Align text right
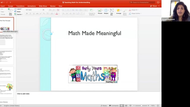 [70, 13]
